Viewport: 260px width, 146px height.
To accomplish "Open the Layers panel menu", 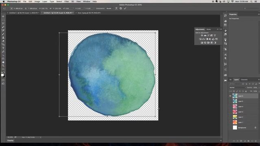I will coord(259,79).
